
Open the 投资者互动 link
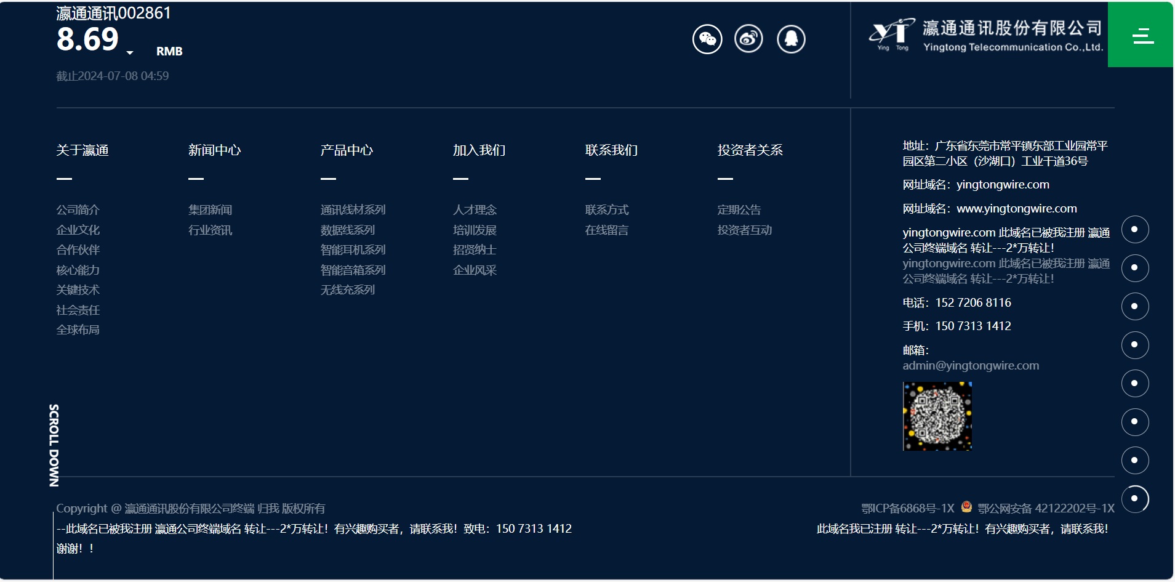[x=744, y=230]
